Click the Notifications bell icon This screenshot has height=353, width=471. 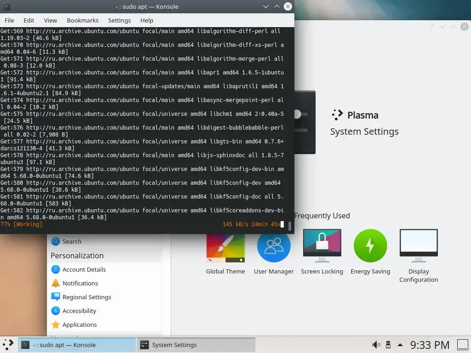tap(56, 283)
